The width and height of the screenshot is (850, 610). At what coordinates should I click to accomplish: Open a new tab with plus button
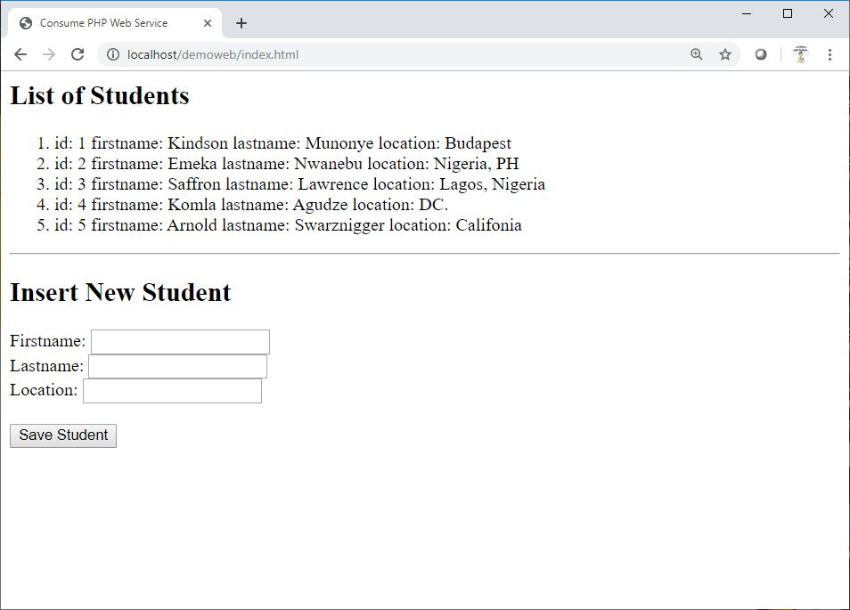tap(241, 23)
